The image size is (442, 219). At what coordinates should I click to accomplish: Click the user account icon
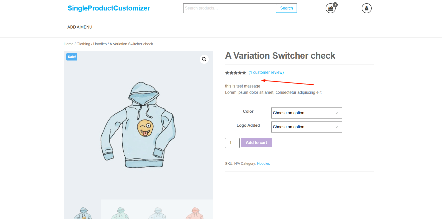point(366,8)
